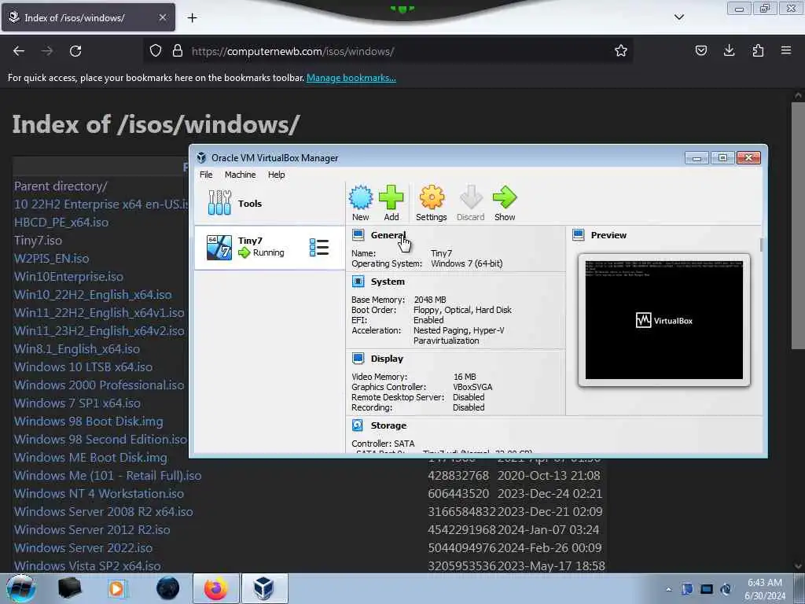Click the General section icon

(358, 235)
